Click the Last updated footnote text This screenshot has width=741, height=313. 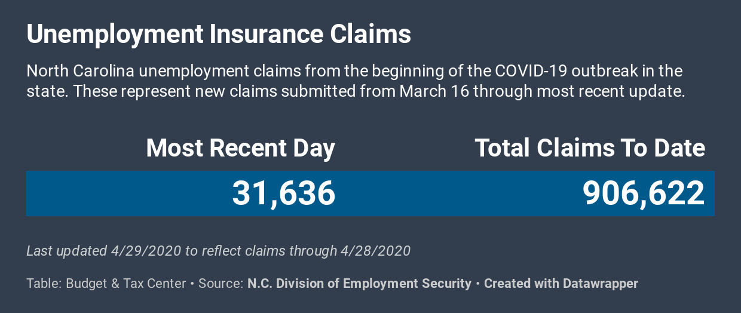pyautogui.click(x=218, y=250)
